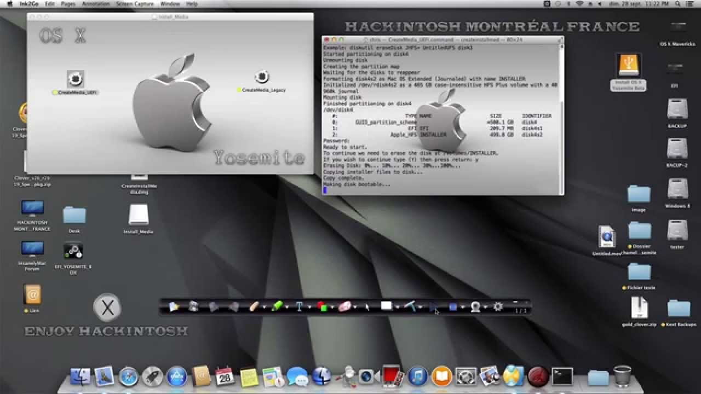
Task: Select the arrow pointer tool in toolbar
Action: click(367, 306)
